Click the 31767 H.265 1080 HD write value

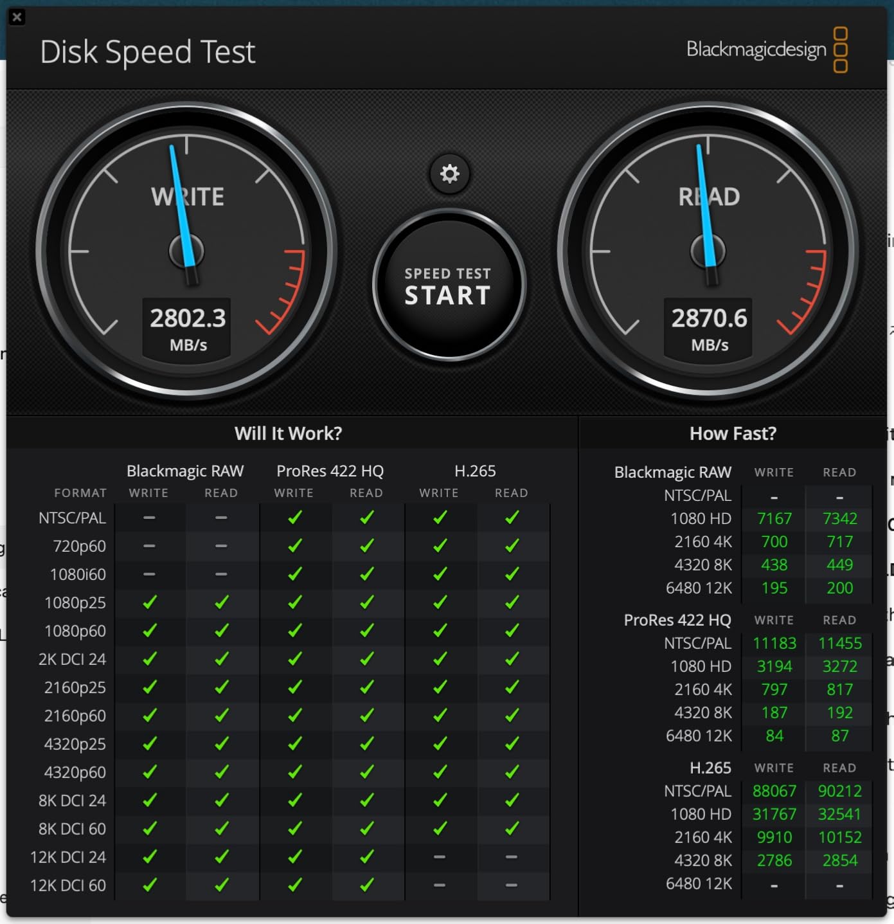coord(774,814)
